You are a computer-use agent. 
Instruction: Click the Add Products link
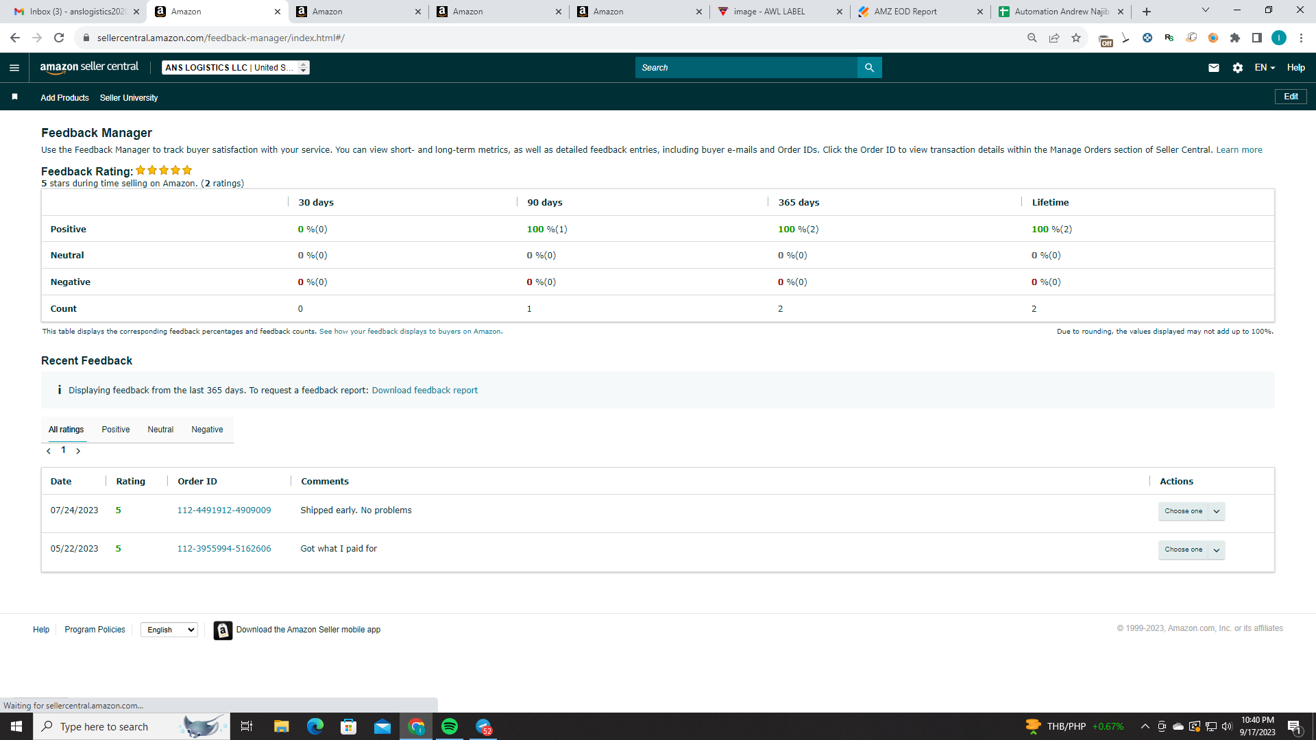pos(64,98)
